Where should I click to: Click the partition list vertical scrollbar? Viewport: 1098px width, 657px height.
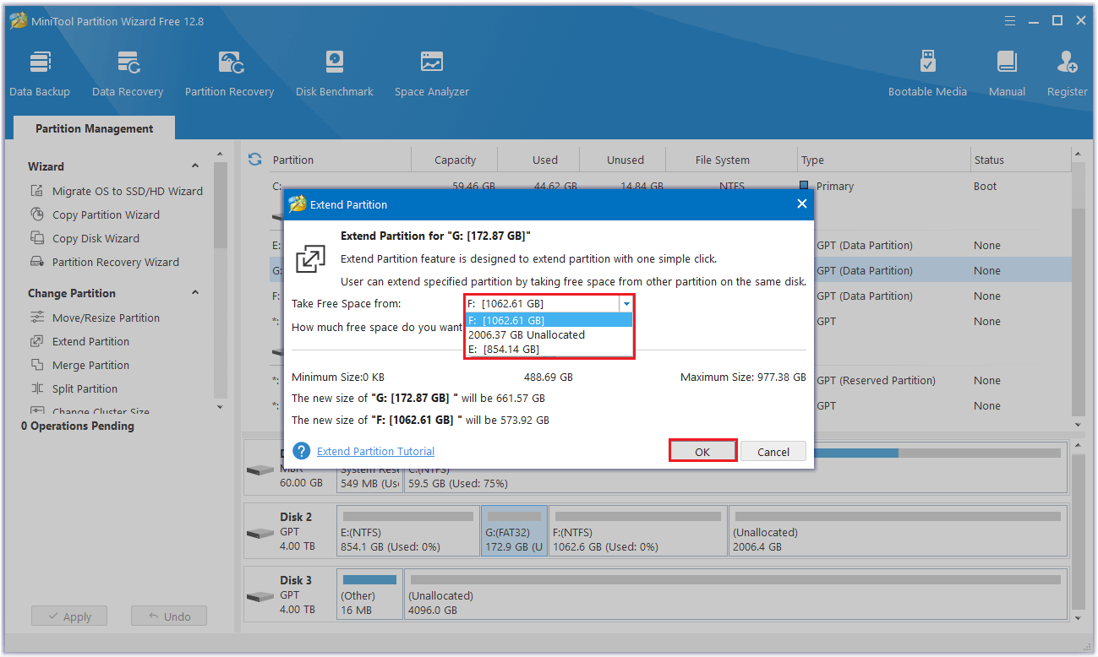1077,288
